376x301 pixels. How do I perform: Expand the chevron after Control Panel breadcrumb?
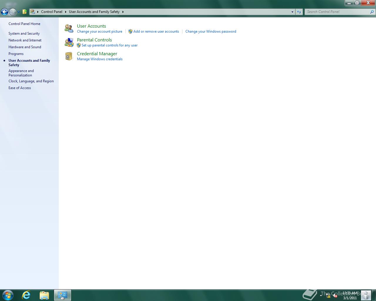[x=65, y=12]
